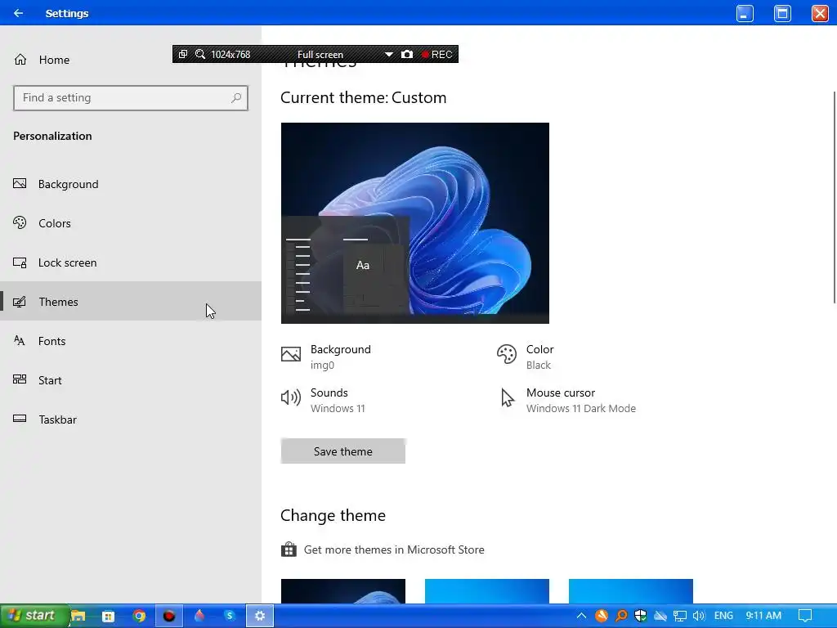Open Background personalization page
Viewport: 837px width, 628px height.
[x=131, y=184]
